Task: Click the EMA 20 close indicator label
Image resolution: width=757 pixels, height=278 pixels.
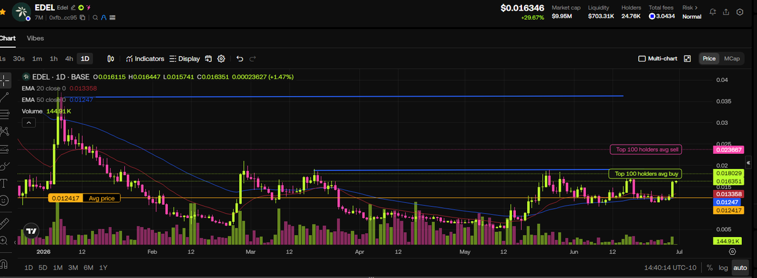Action: [44, 88]
